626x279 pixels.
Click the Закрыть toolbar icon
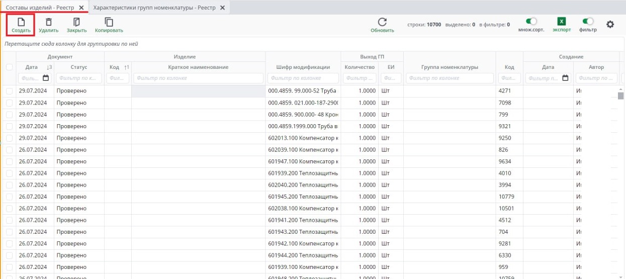[x=77, y=22]
